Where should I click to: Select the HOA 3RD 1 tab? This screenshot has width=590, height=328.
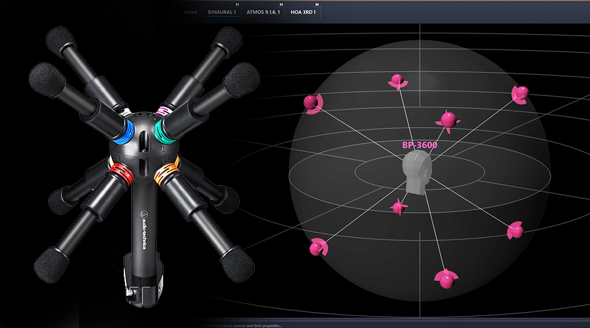click(303, 12)
